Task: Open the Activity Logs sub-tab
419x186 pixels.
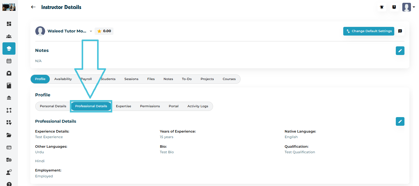Action: [x=198, y=106]
